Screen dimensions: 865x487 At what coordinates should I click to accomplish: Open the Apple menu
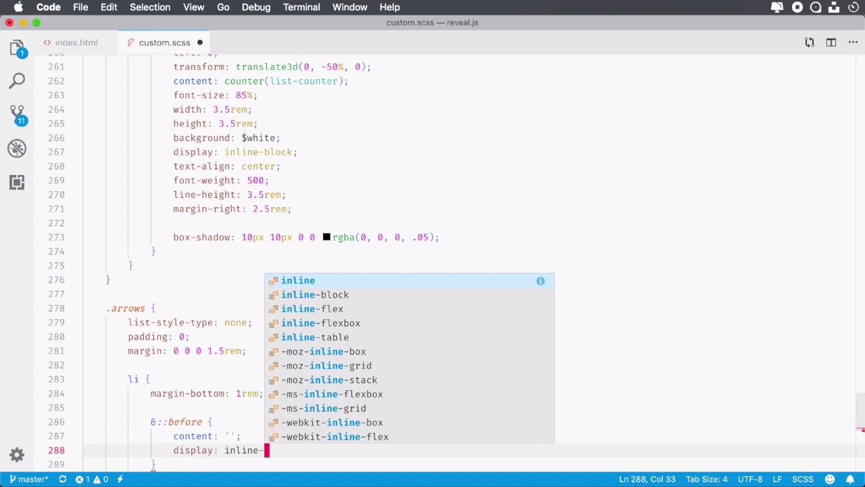click(x=18, y=7)
